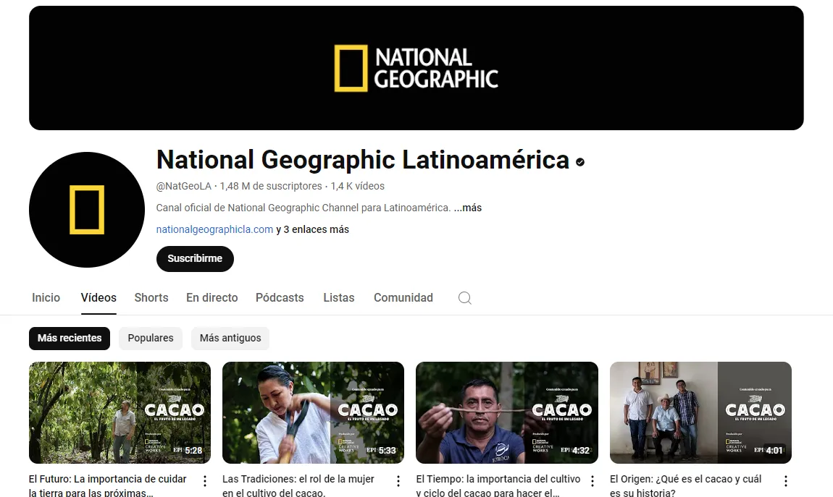Viewport: 833px width, 497px height.
Task: Click the National Geographic banner image
Action: point(416,68)
